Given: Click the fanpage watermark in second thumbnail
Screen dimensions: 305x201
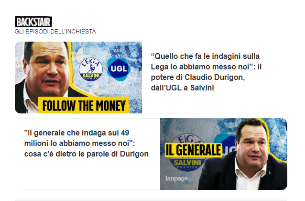Looking at the screenshot, I should click(x=178, y=179).
